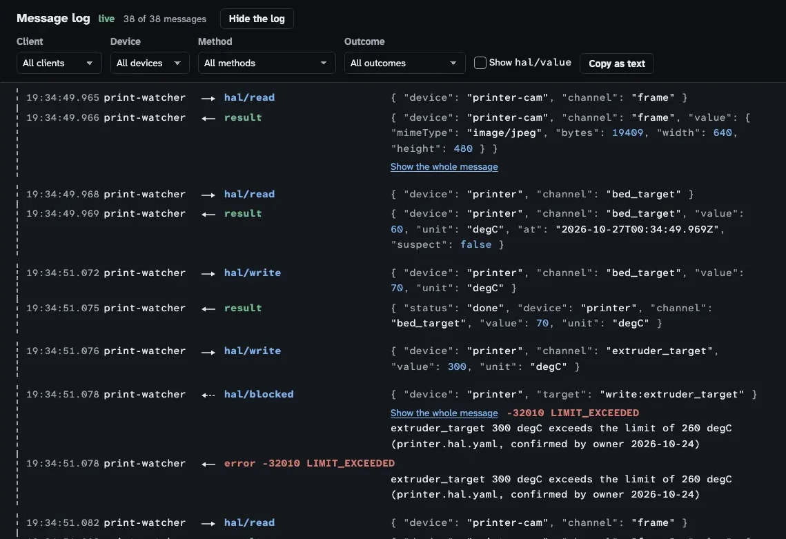
Task: Click the outgoing arrow at 19:34:51.076
Action: pos(208,352)
